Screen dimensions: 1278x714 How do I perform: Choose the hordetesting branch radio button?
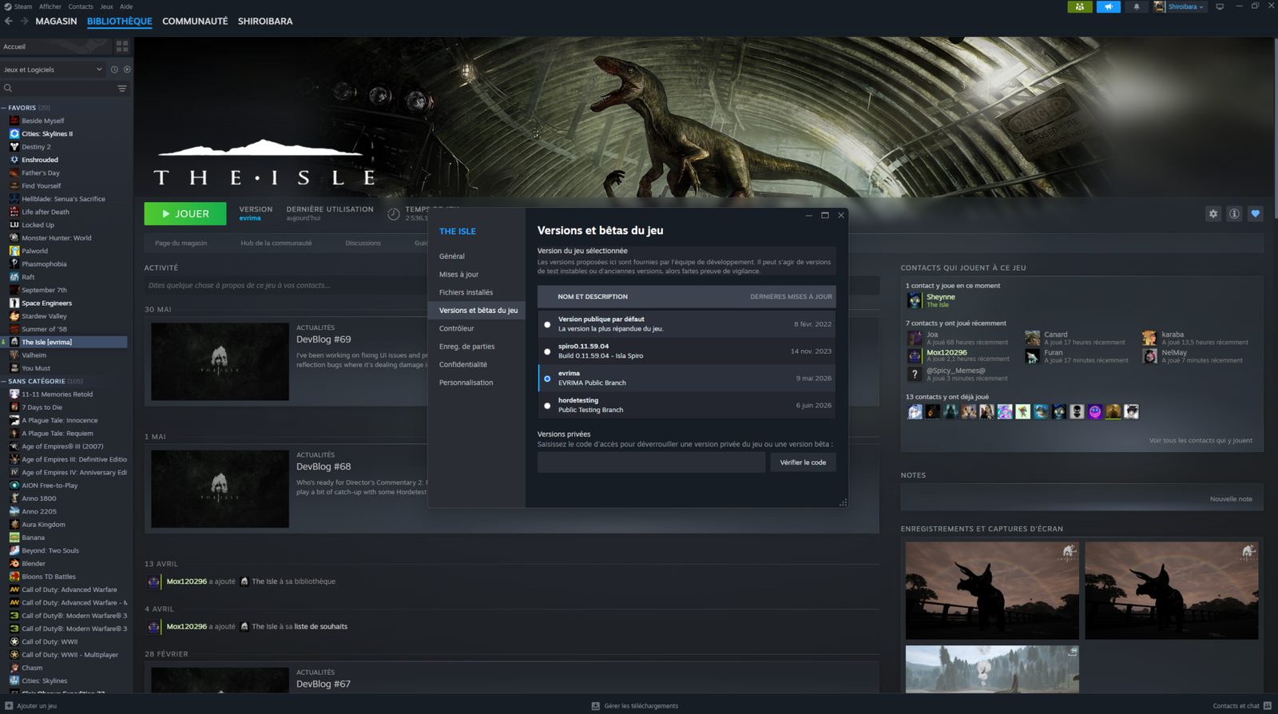click(547, 406)
